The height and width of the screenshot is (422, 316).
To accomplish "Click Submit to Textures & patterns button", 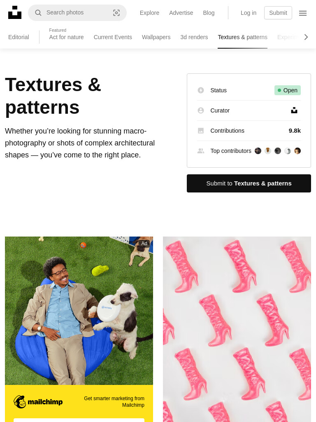I will coord(249,183).
